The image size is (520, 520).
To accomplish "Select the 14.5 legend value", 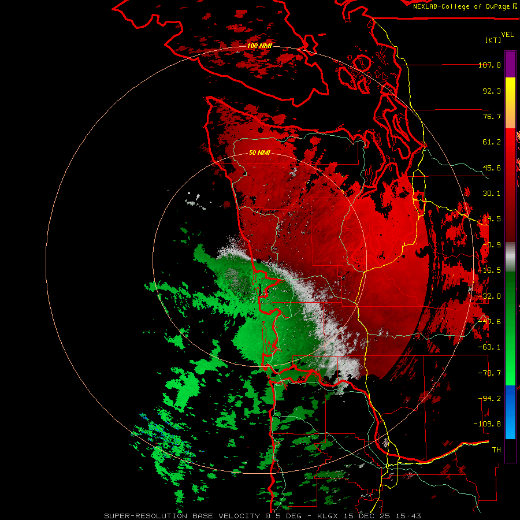I will click(492, 219).
